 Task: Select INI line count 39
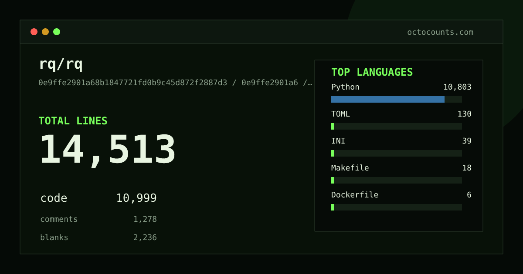click(467, 141)
